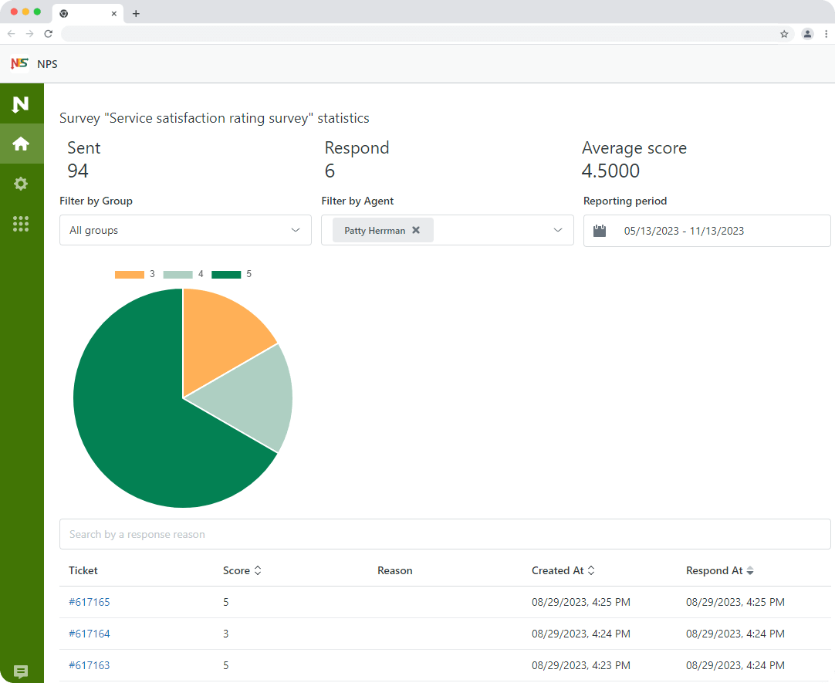Click the Home icon in the sidebar
835x683 pixels.
point(22,144)
